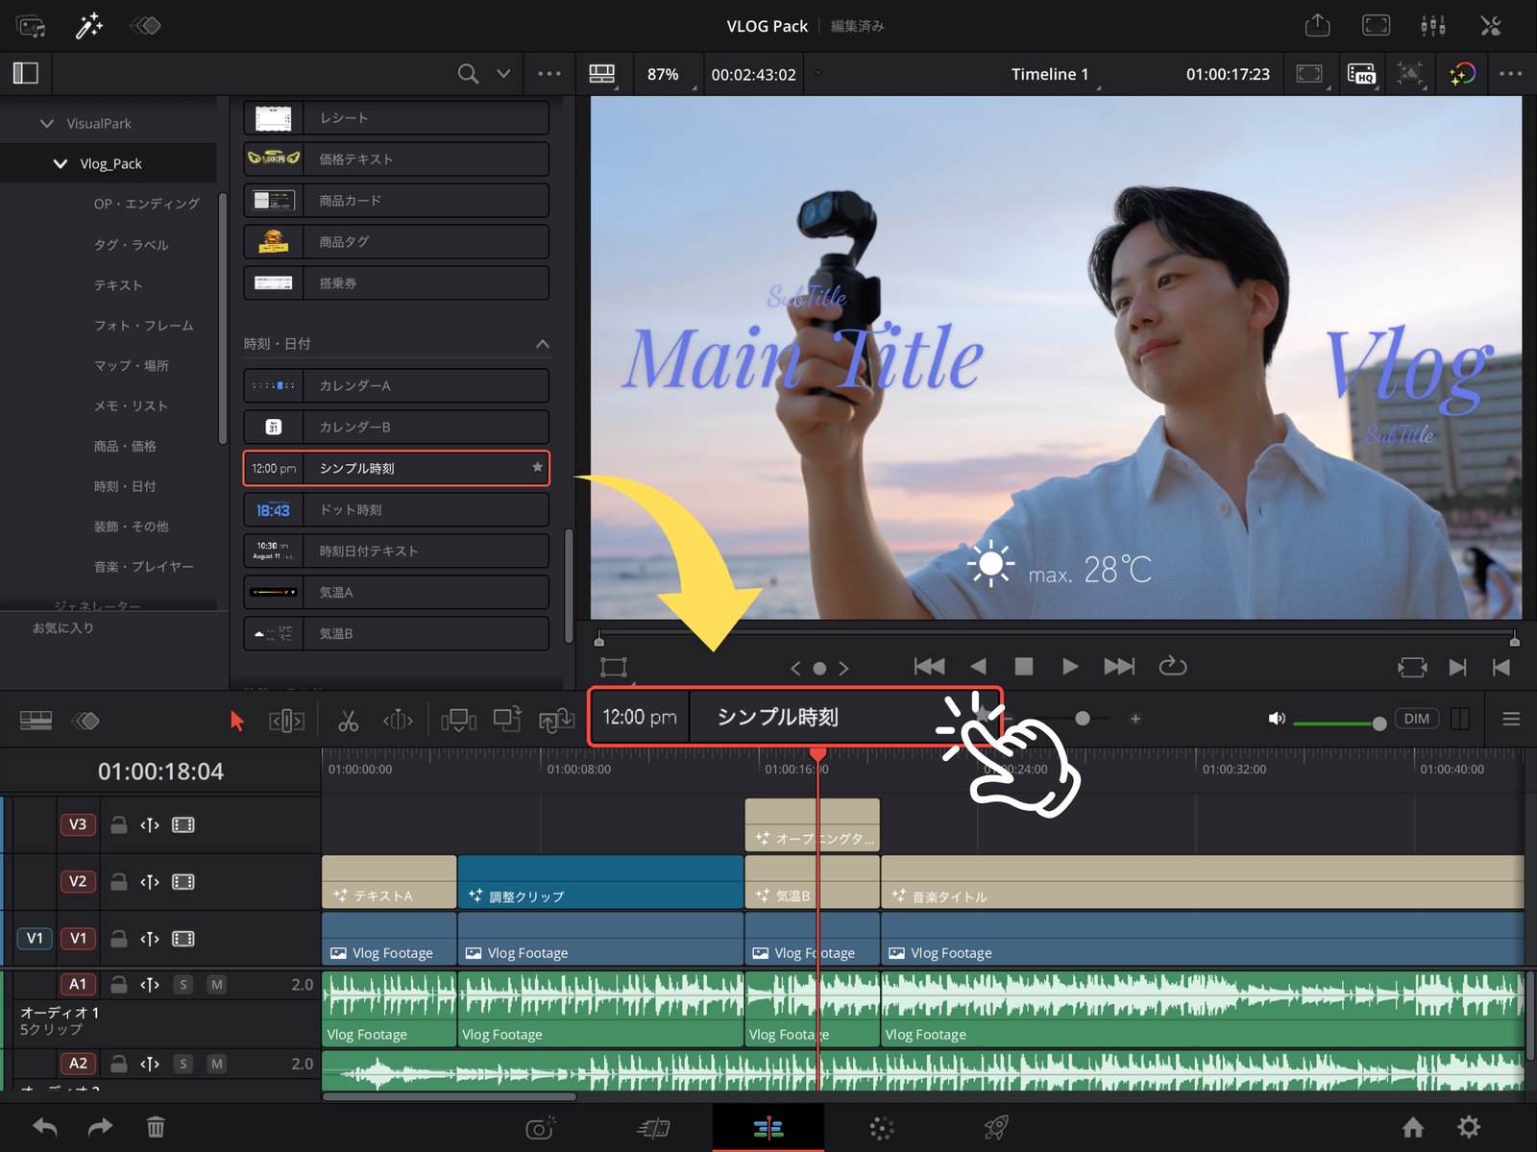Lock the V3 track
This screenshot has height=1152, width=1537.
tap(118, 824)
